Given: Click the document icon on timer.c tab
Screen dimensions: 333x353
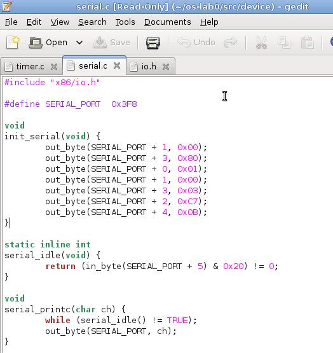Looking at the screenshot, I should tap(8, 67).
